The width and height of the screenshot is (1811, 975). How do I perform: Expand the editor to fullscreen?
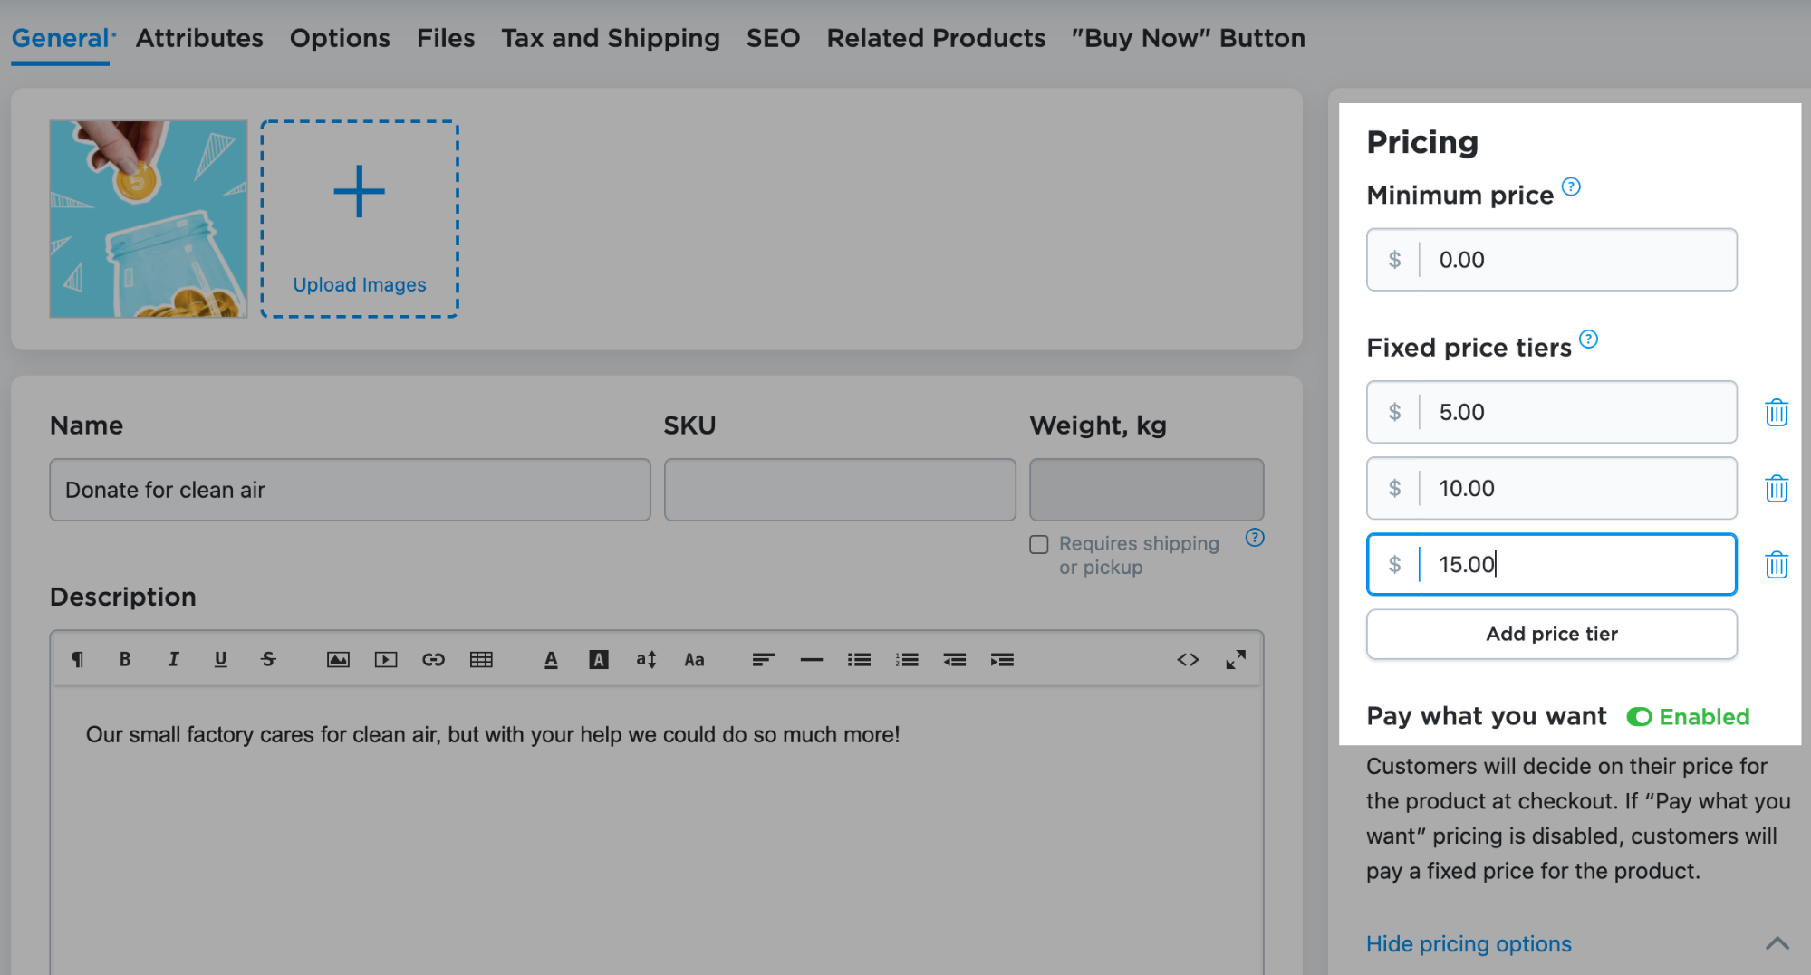click(1236, 659)
